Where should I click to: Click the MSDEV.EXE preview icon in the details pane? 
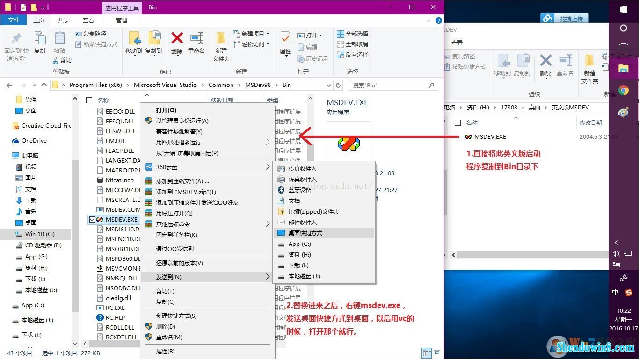(x=349, y=144)
